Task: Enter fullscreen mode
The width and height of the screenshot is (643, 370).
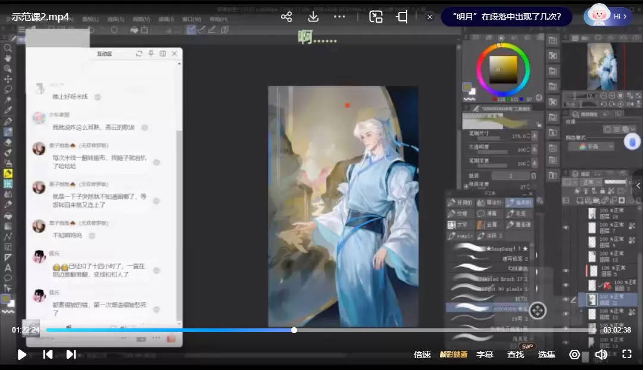Action: click(626, 355)
